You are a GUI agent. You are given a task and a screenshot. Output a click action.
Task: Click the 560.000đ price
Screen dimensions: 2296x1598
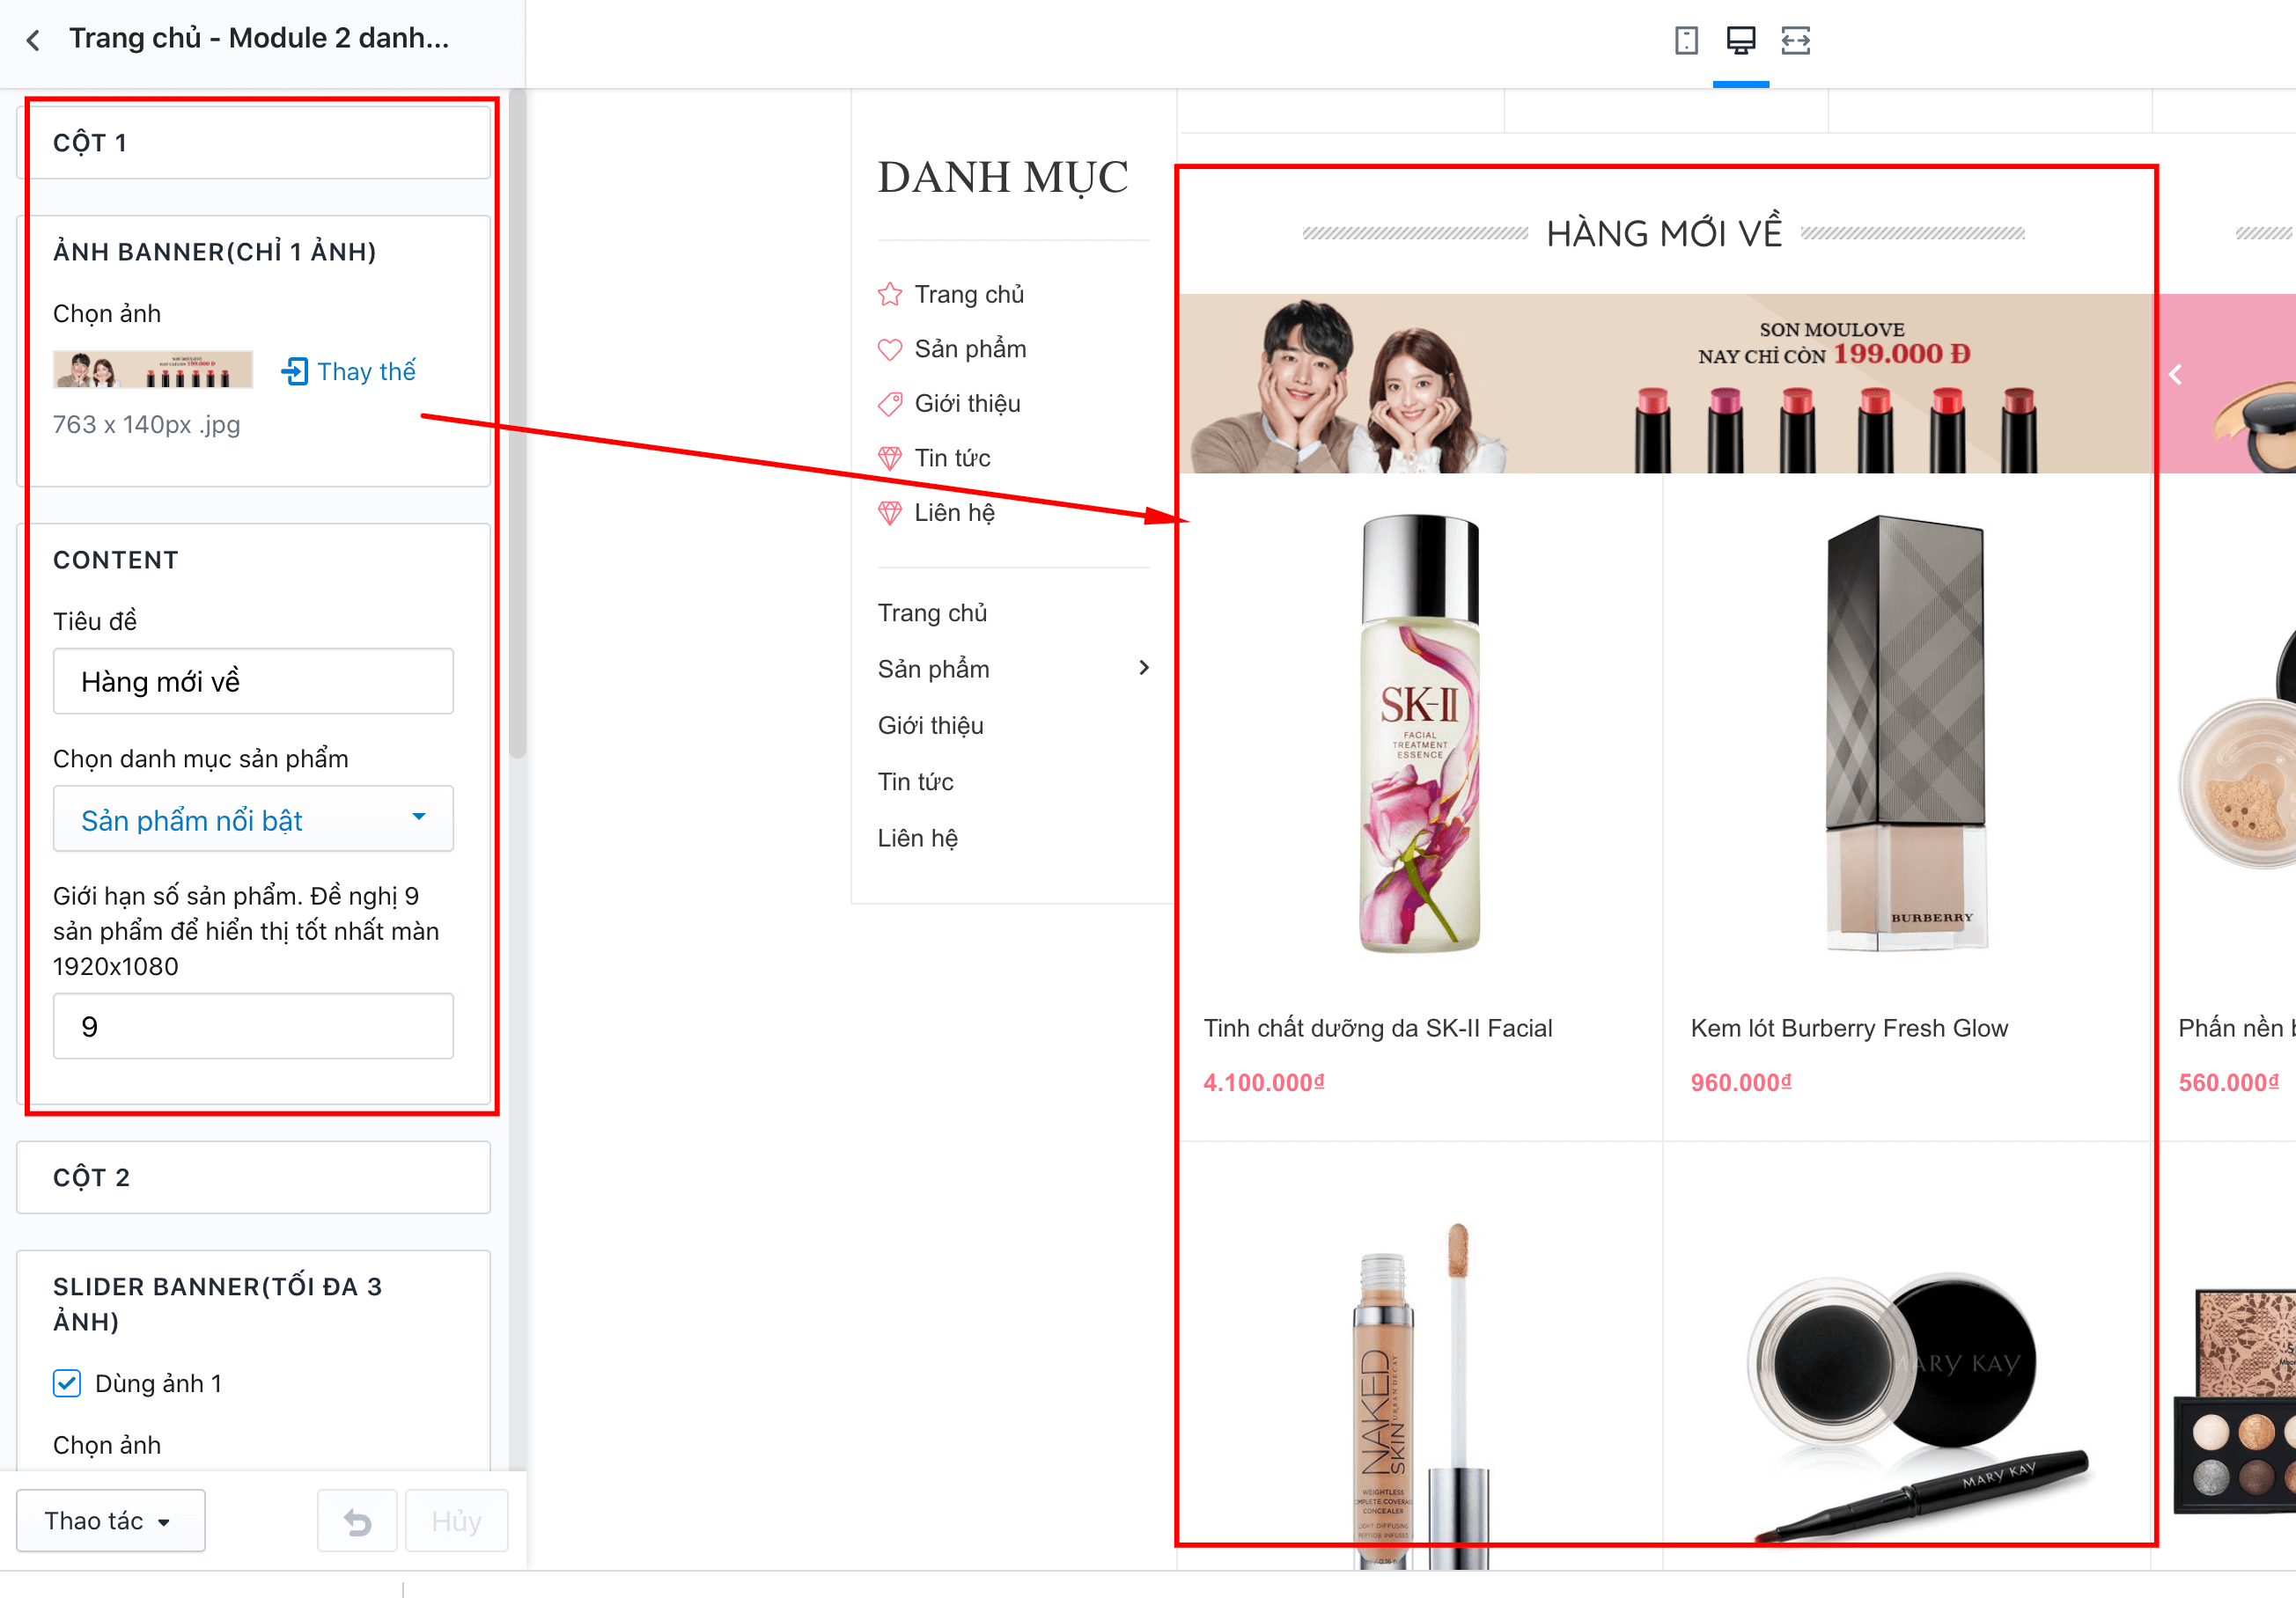pos(2229,1082)
